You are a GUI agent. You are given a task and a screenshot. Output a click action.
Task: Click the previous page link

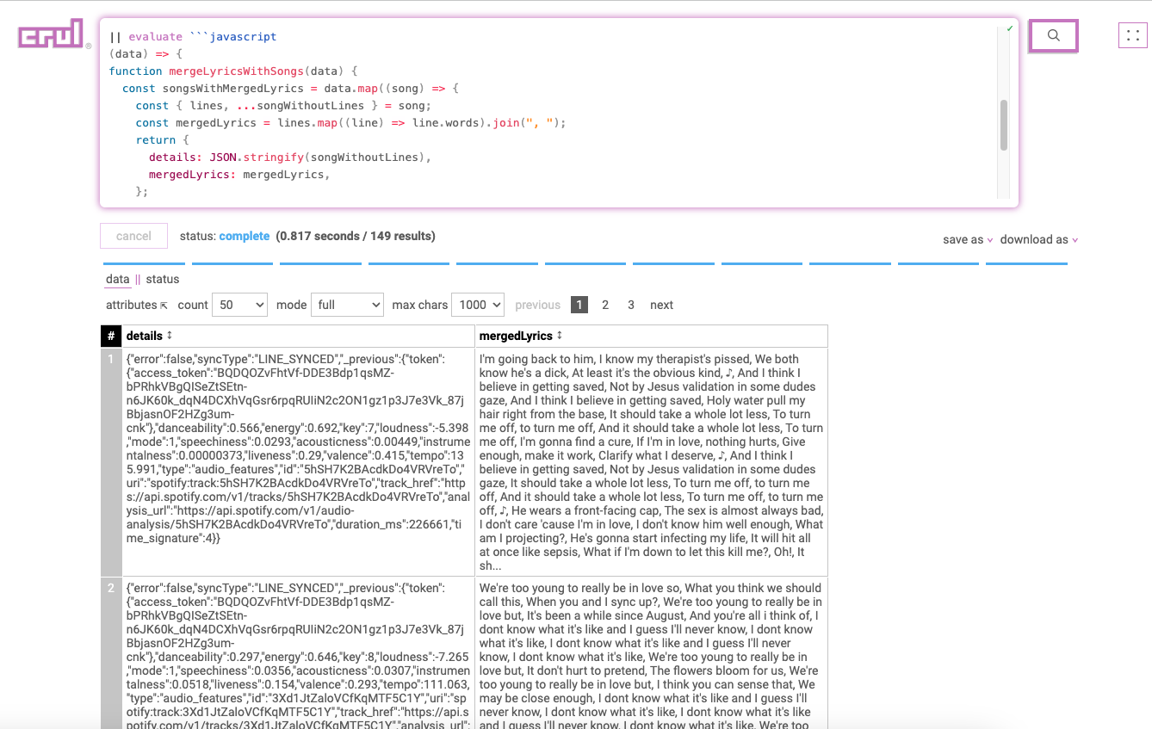click(x=538, y=305)
